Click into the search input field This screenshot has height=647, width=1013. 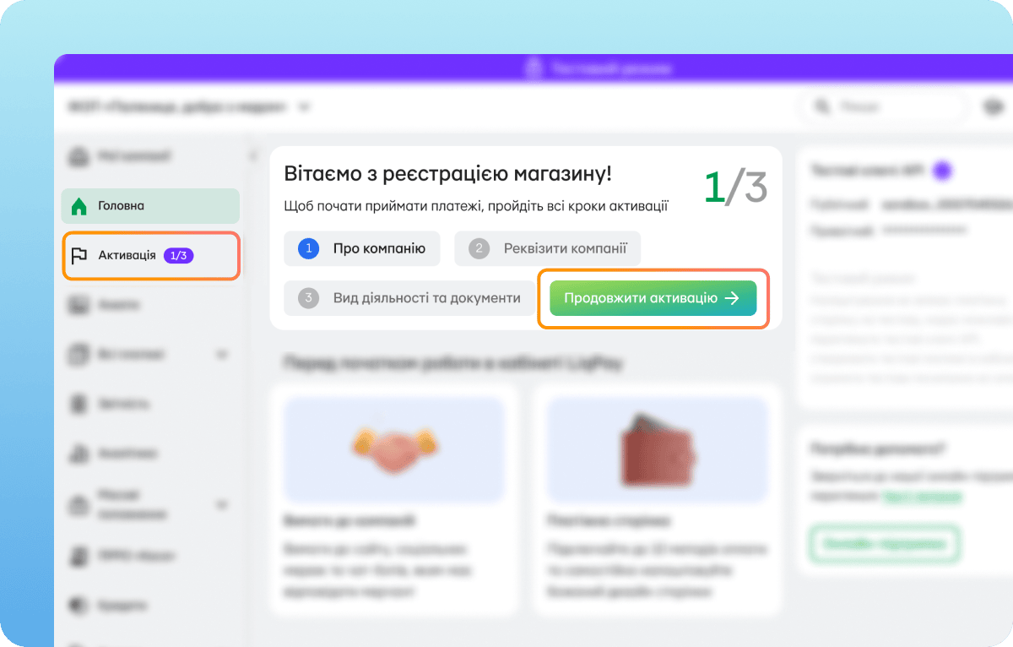[x=883, y=107]
